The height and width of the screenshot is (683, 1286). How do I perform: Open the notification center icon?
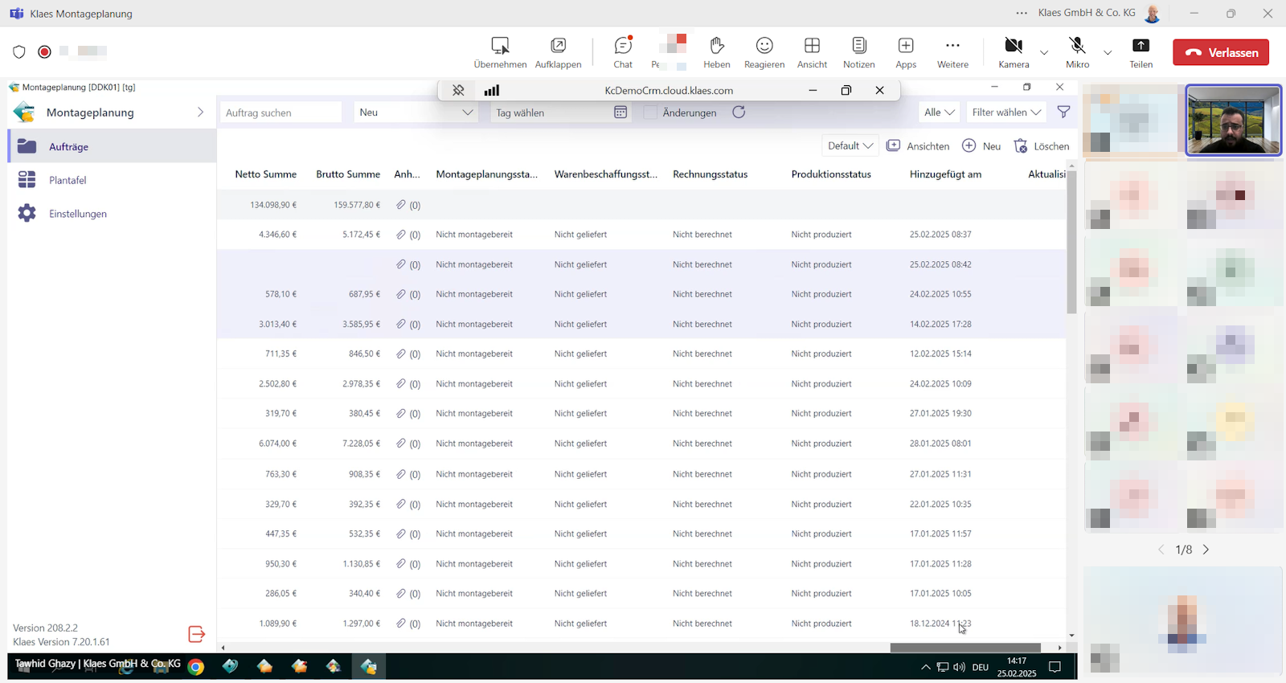point(1055,667)
